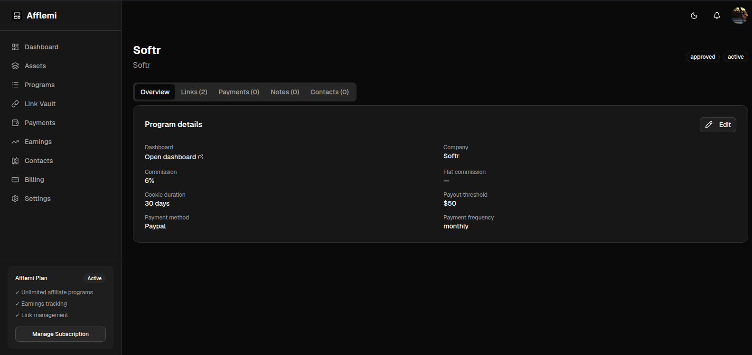
Task: Click the Paypal payment method value
Action: [x=155, y=226]
